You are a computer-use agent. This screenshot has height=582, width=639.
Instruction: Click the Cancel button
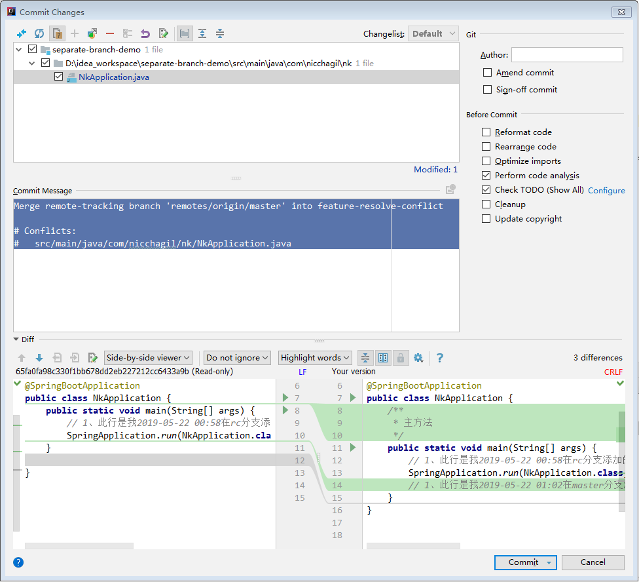[x=593, y=562]
